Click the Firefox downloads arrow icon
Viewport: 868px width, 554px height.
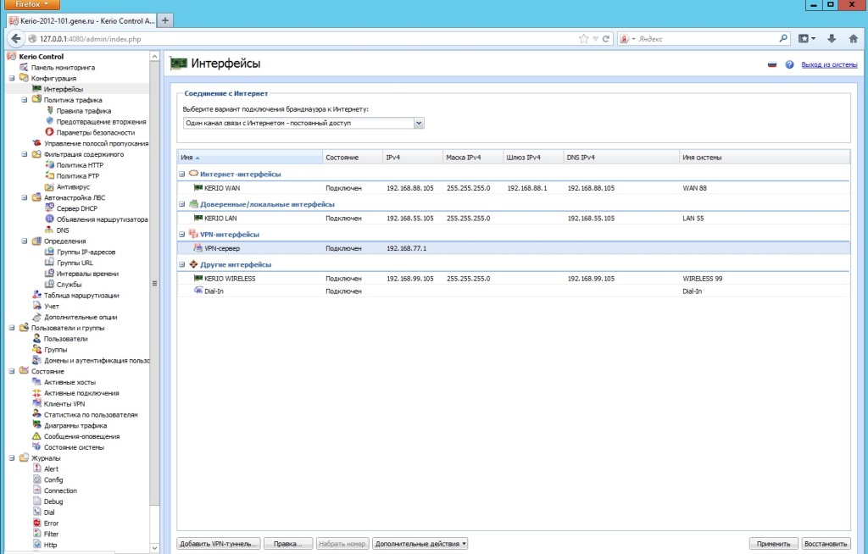click(831, 38)
